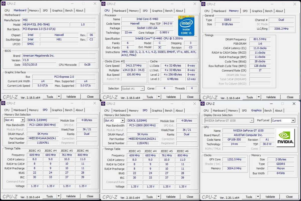Open the Perf Level Current dropdown

[293, 121]
